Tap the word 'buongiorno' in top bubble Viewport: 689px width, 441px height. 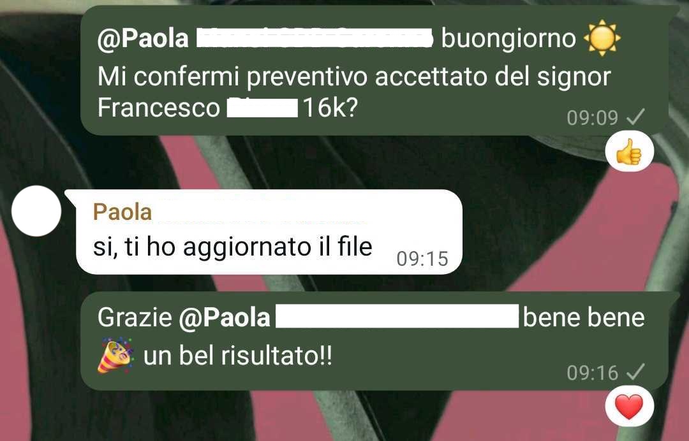click(508, 39)
